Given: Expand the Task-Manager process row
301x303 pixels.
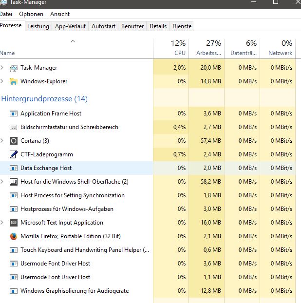Looking at the screenshot, I should (x=2, y=68).
